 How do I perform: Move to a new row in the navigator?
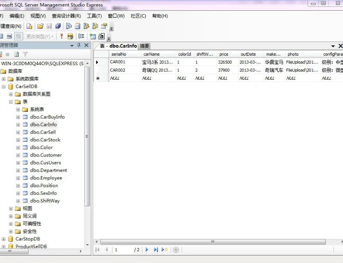[x=165, y=249]
